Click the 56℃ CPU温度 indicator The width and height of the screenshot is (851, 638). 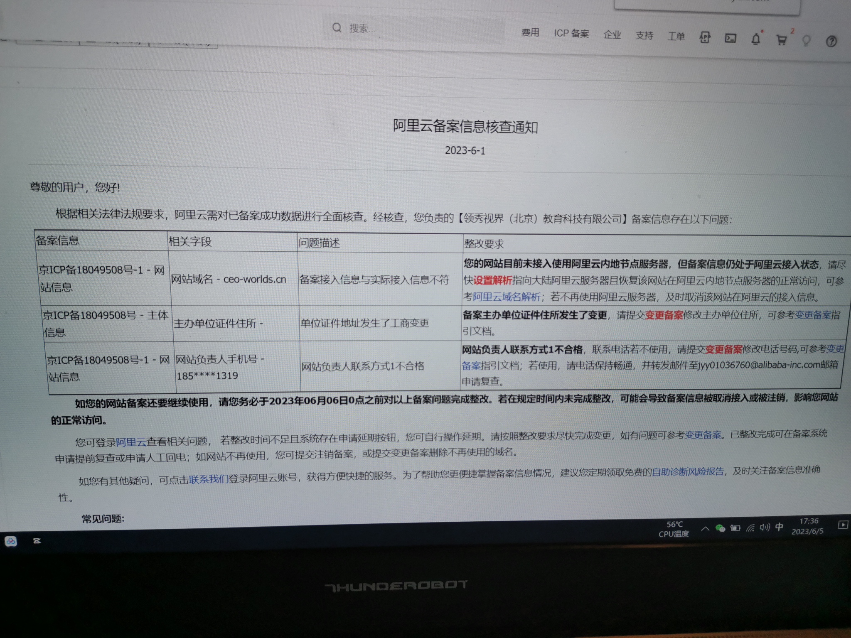point(674,529)
